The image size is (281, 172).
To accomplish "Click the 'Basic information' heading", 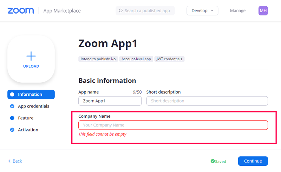I will point(107,81).
